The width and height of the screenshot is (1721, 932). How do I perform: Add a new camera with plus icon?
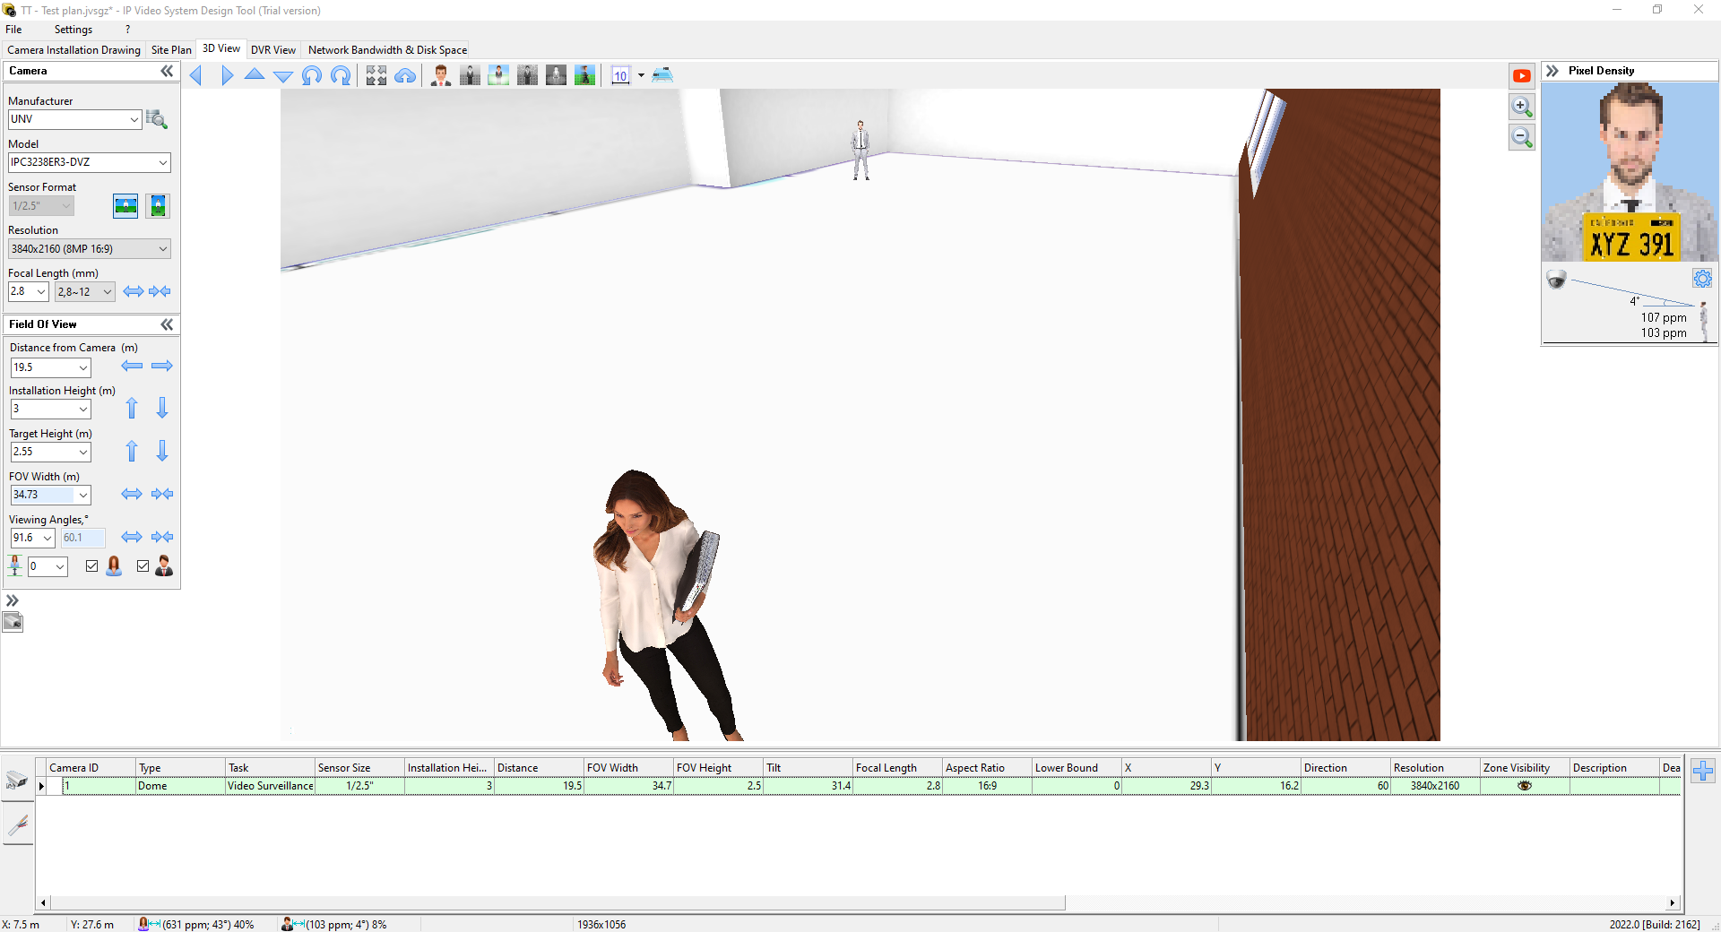[x=1703, y=771]
